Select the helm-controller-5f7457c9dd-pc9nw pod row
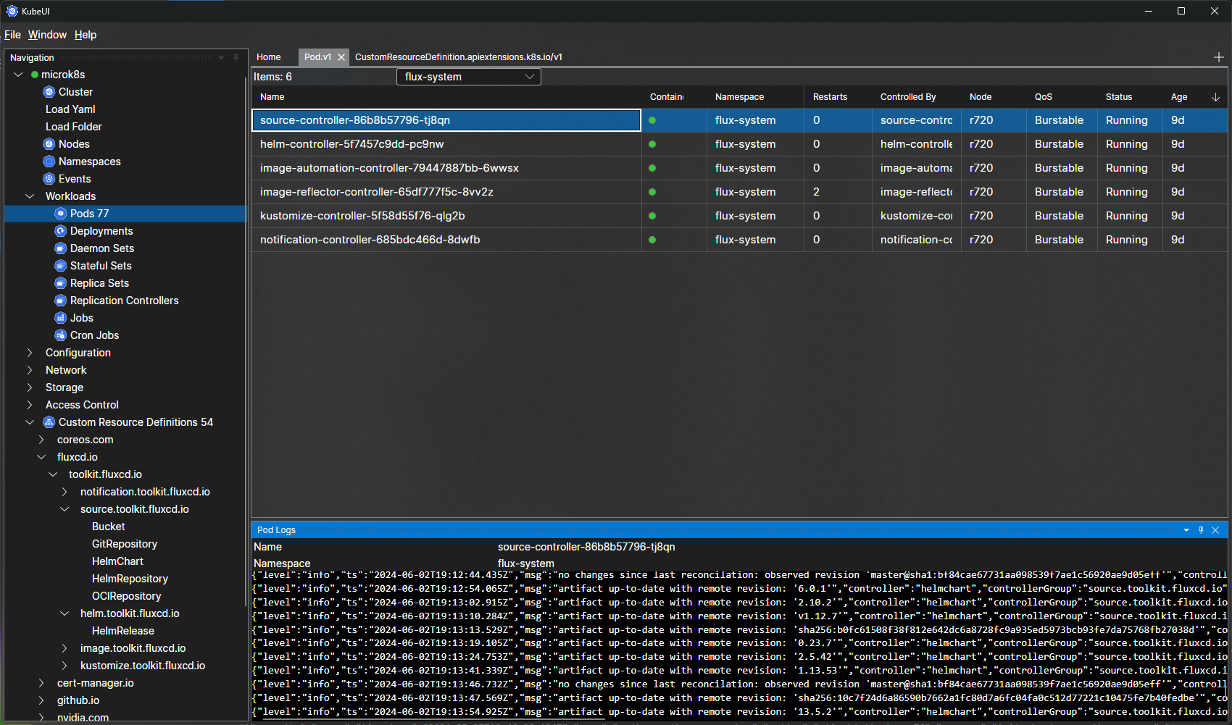 click(739, 144)
